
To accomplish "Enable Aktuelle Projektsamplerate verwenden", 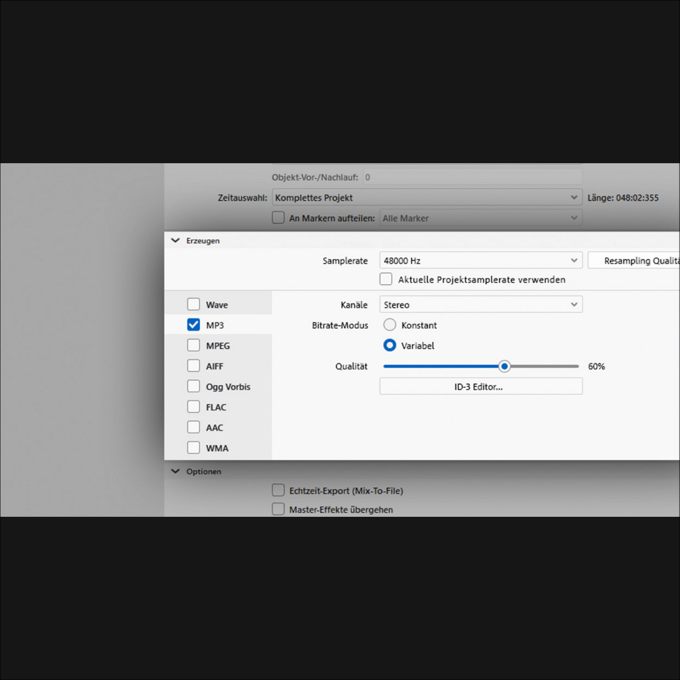I will click(x=386, y=279).
